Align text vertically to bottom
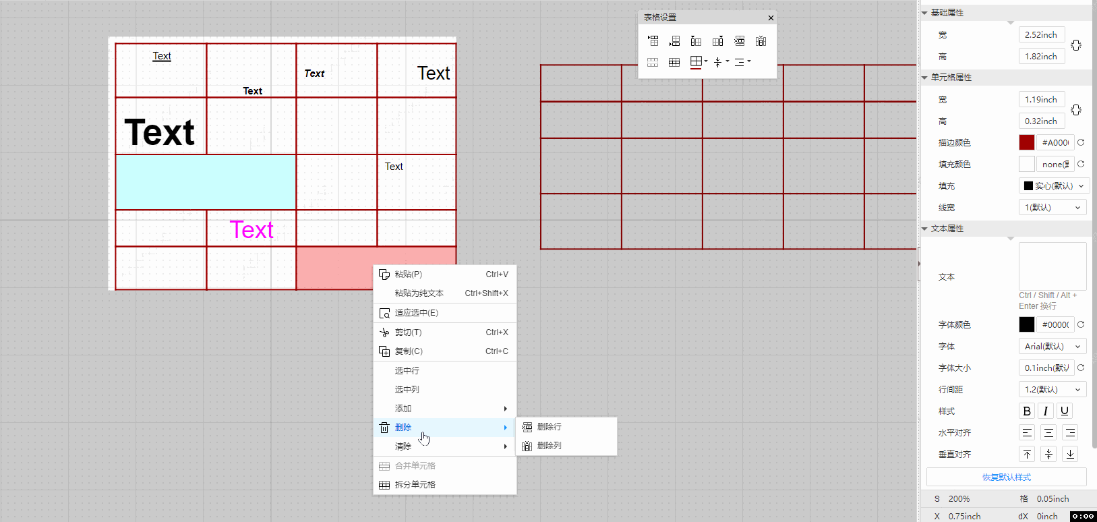The image size is (1097, 522). click(x=1070, y=454)
